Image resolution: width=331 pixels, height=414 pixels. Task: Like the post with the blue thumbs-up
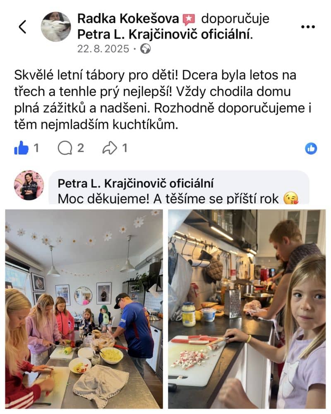(21, 148)
